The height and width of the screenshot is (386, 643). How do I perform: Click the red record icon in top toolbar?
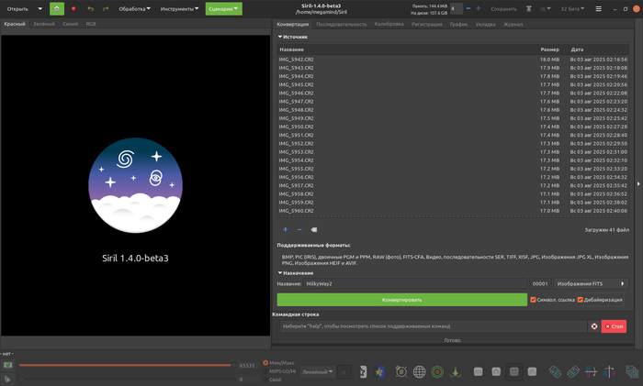click(73, 9)
